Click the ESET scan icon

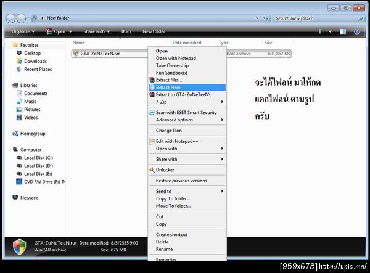[152, 112]
